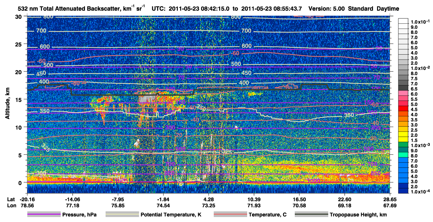The height and width of the screenshot is (222, 433).
Task: Click latitude value '4.28'
Action: point(209,199)
